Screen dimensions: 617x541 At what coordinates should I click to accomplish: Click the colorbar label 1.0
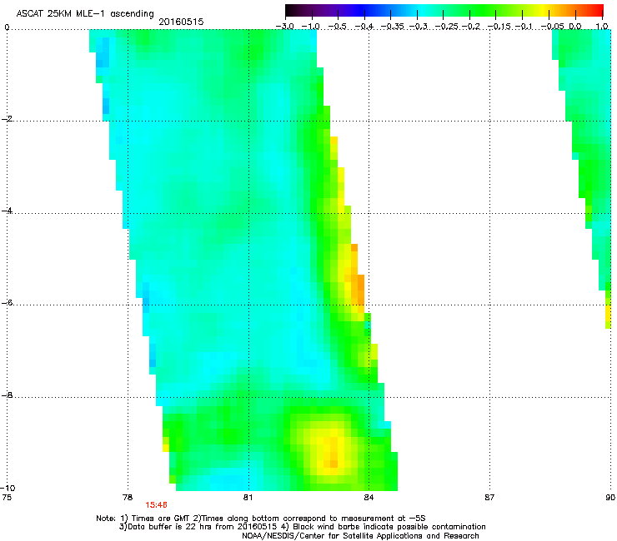click(602, 27)
